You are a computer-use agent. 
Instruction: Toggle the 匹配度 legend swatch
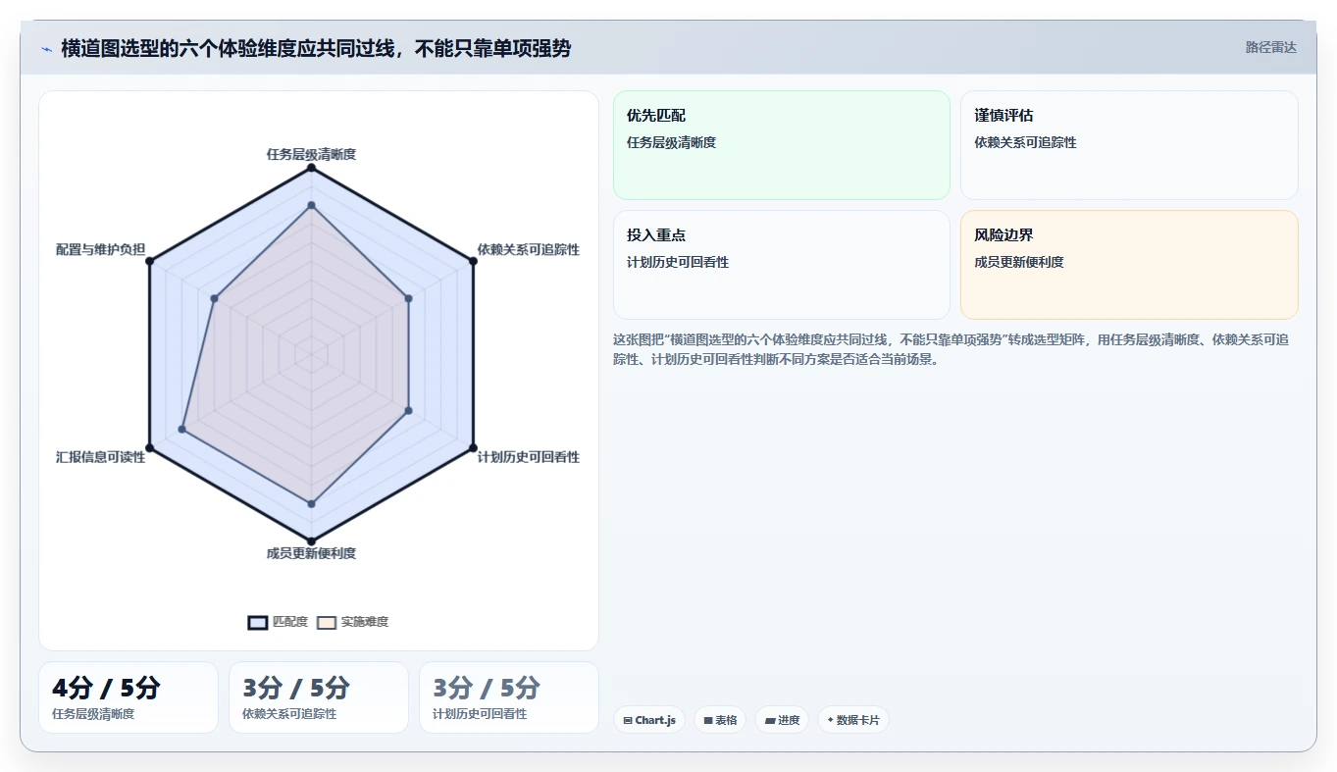click(258, 622)
